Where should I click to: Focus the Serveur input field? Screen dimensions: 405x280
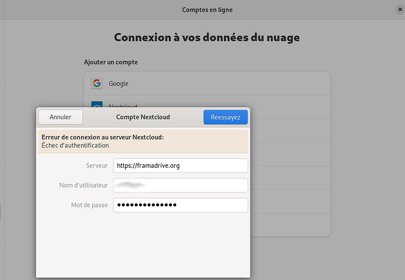tap(181, 166)
